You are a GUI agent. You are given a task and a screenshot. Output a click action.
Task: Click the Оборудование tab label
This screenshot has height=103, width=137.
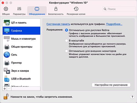point(37,14)
